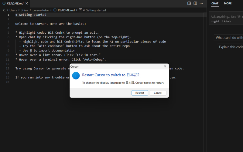Switch to the CHAT tab
Screen dimensions: 243x152
coord(215,3)
